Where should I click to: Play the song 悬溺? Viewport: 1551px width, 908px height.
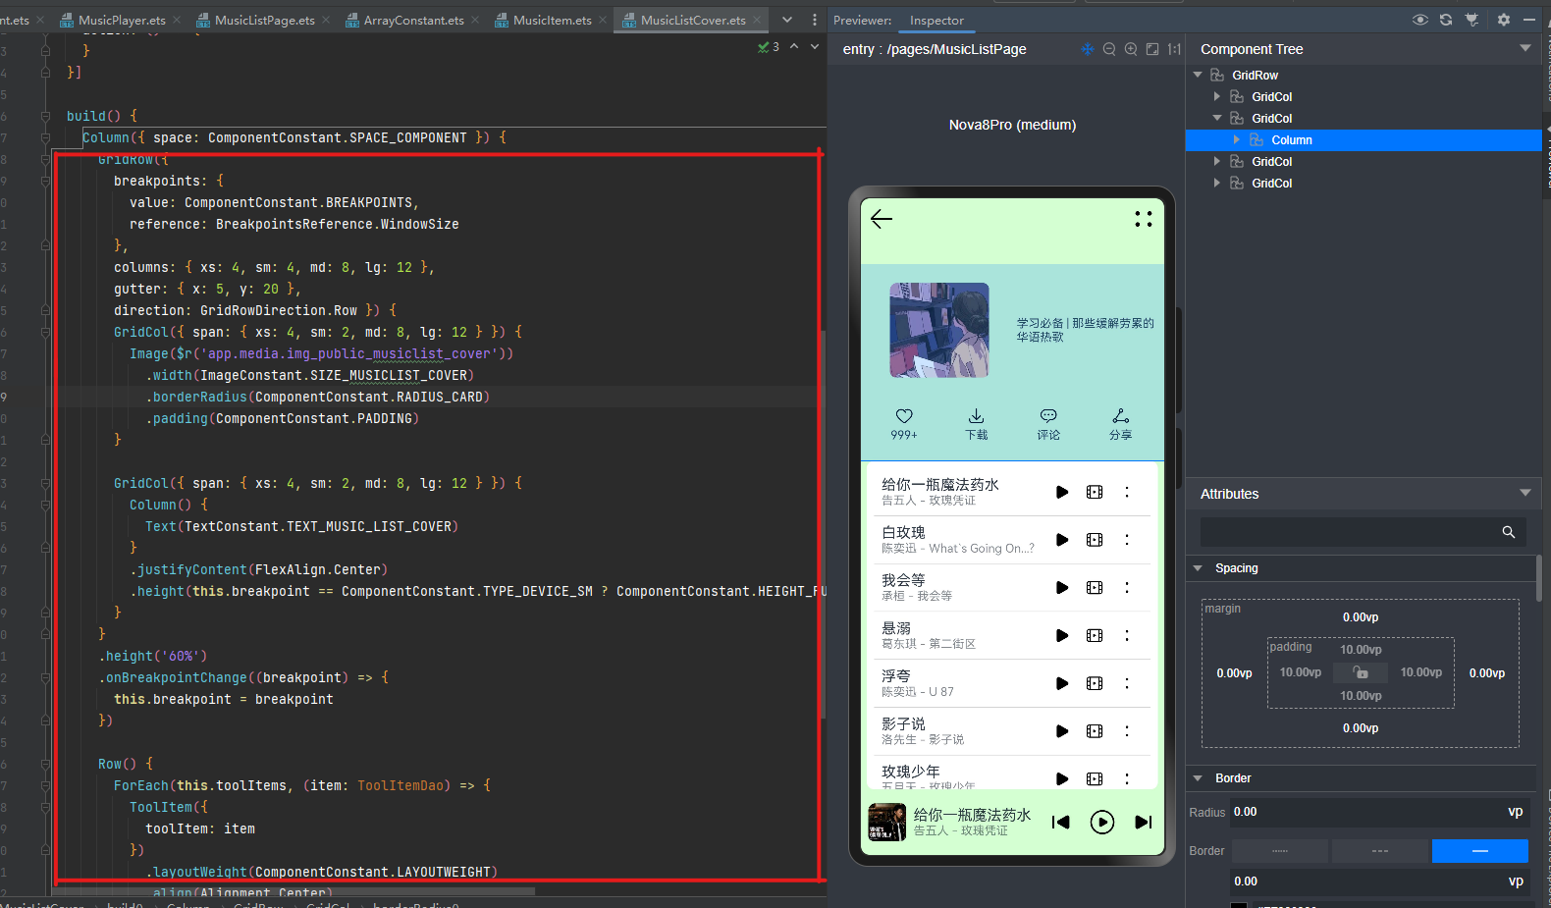(x=1062, y=635)
